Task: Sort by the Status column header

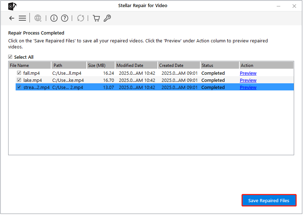Action: [220, 65]
